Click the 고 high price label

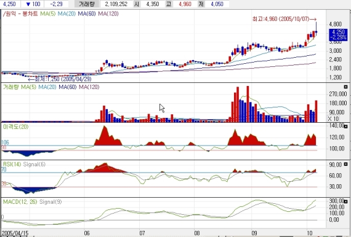tap(169, 4)
